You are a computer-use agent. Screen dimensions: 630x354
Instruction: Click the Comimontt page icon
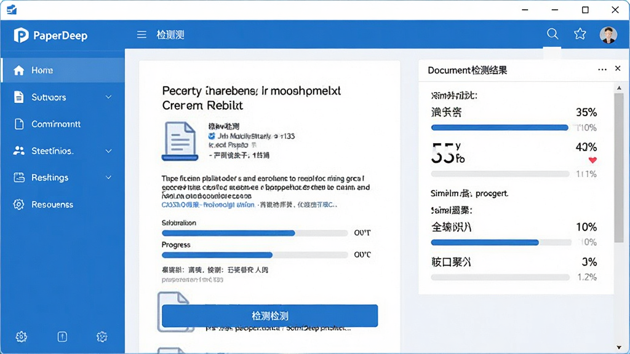18,124
